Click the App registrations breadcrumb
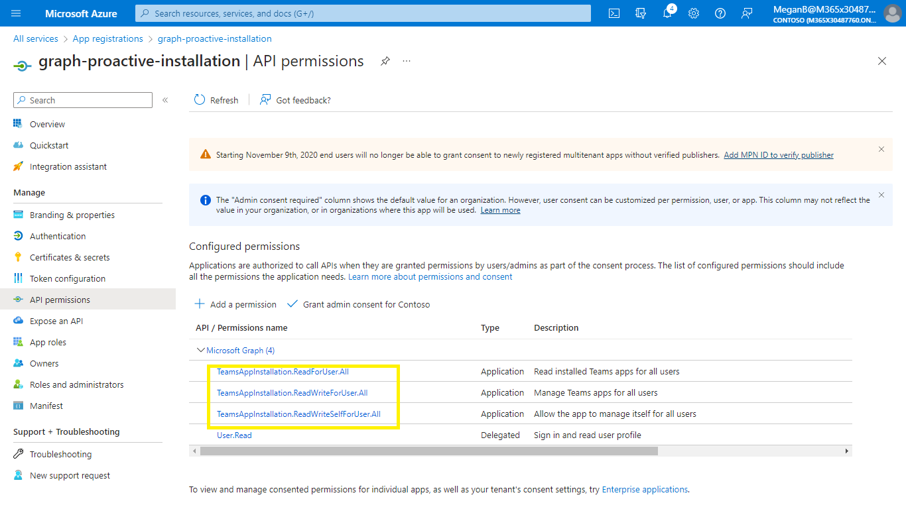 click(107, 38)
